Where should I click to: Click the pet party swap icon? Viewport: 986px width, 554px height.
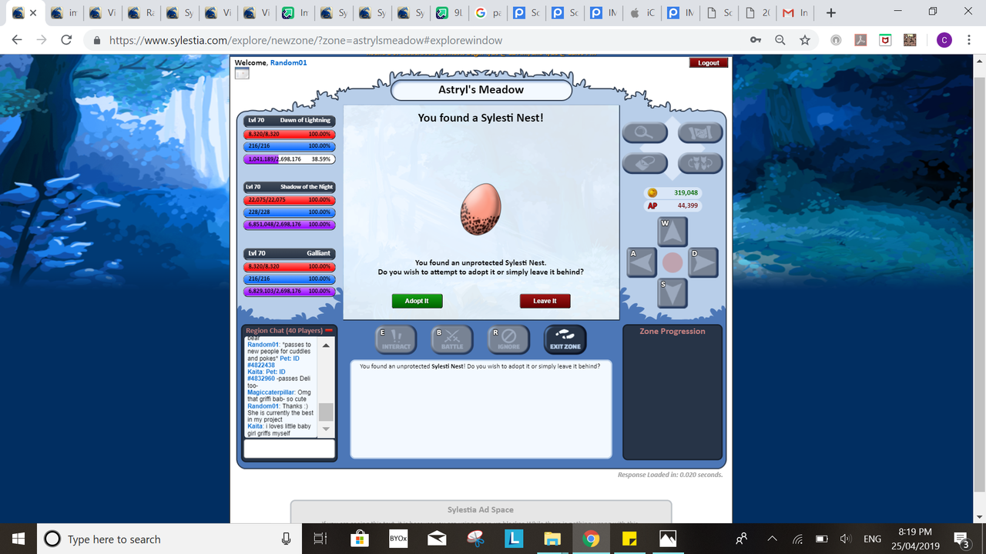click(699, 163)
